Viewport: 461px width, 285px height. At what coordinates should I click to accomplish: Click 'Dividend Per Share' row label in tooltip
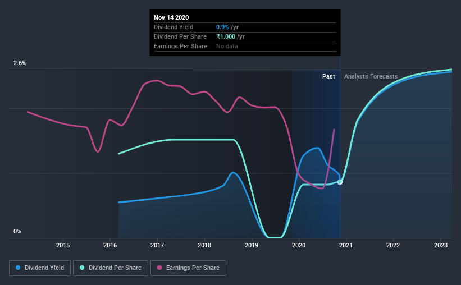pos(180,36)
